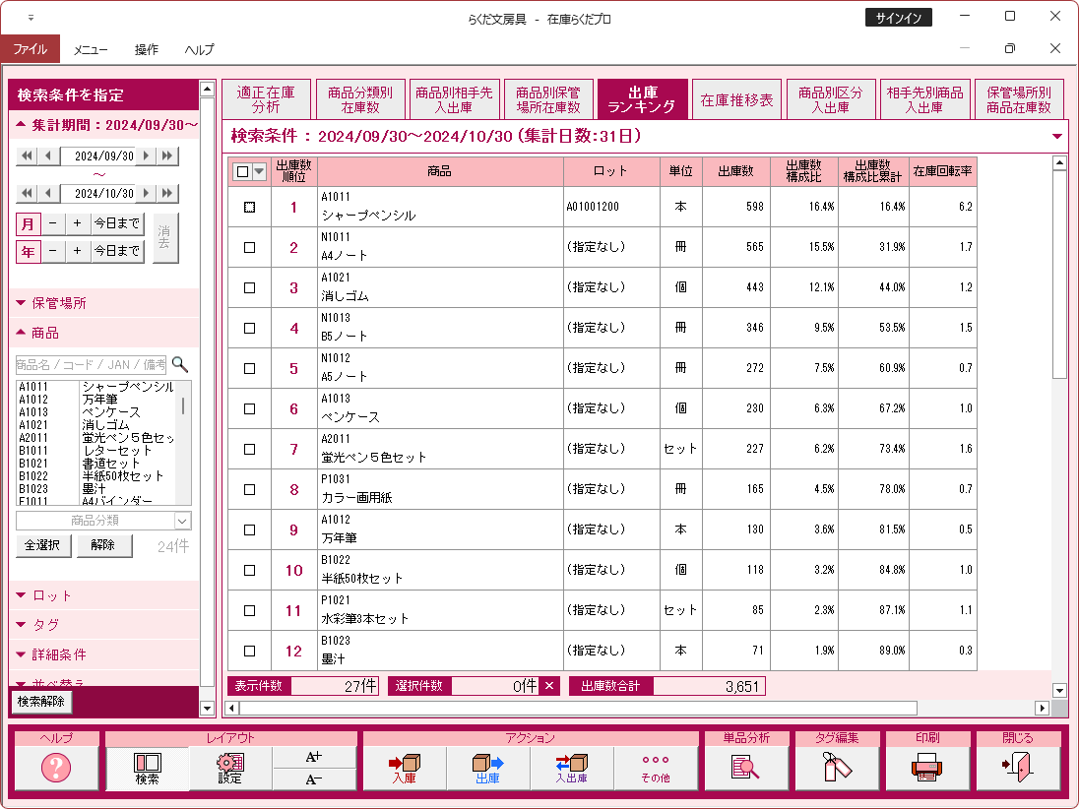Click the product search magnifier icon
This screenshot has height=809, width=1079.
(179, 364)
